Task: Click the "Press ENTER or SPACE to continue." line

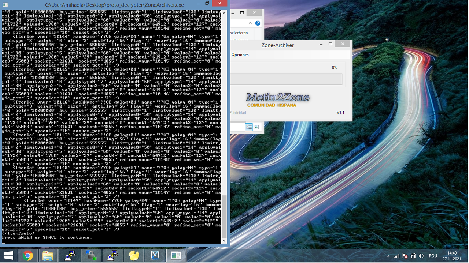Action: pos(47,237)
